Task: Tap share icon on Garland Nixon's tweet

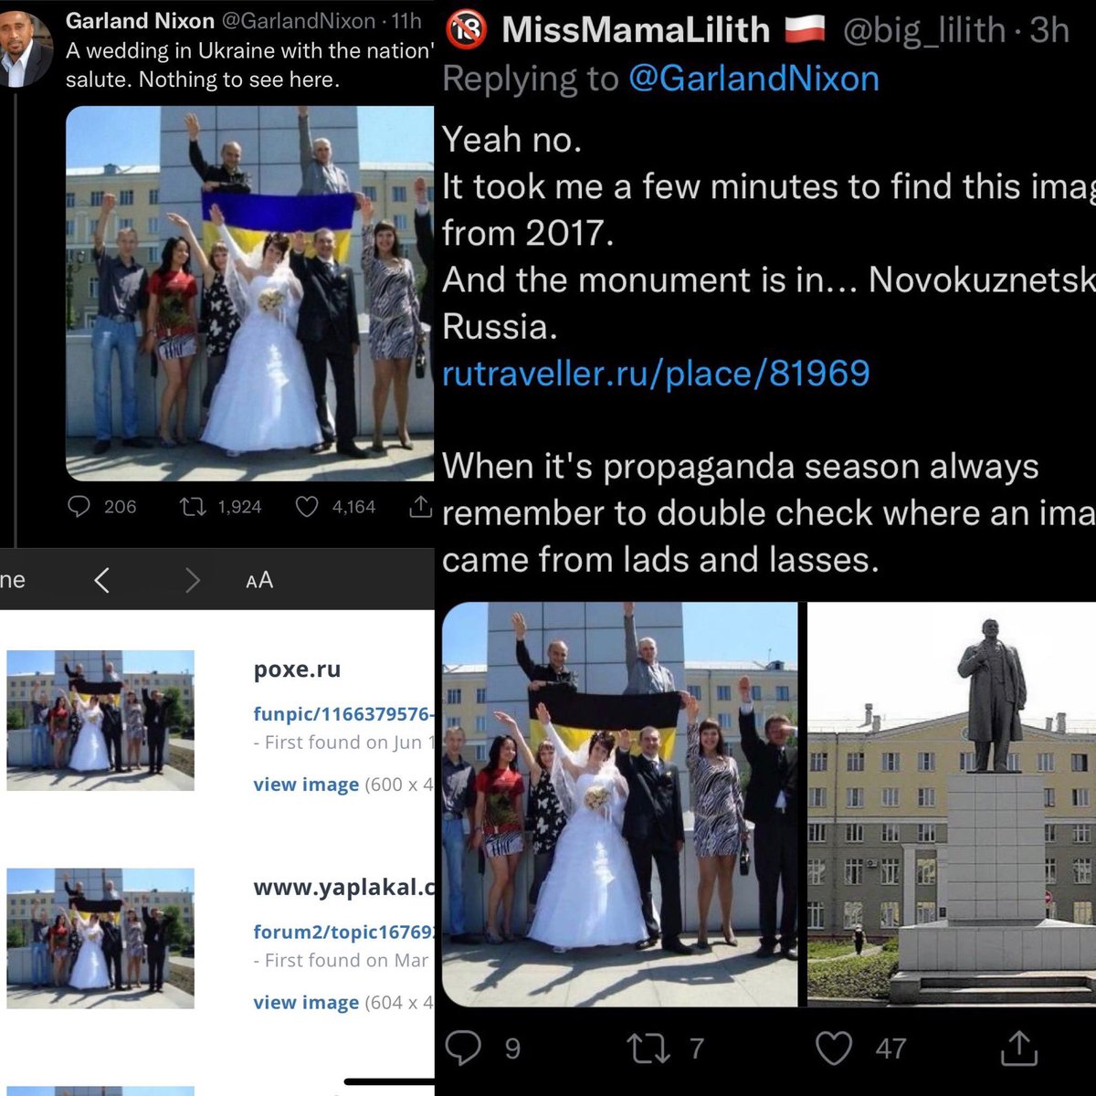Action: (x=420, y=506)
